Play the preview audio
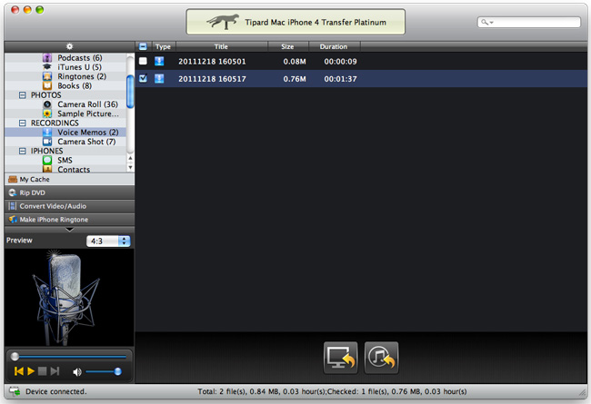Image resolution: width=591 pixels, height=404 pixels. click(x=31, y=371)
